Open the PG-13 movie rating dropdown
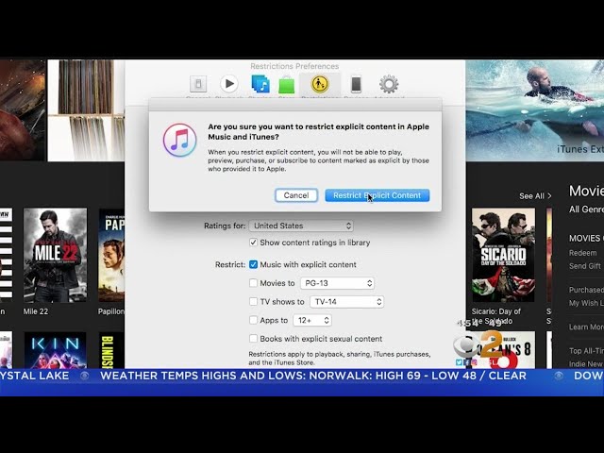 pos(337,283)
